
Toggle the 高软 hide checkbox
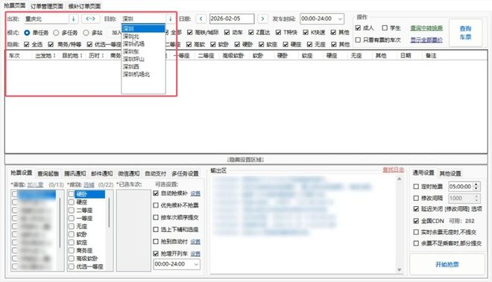point(189,45)
